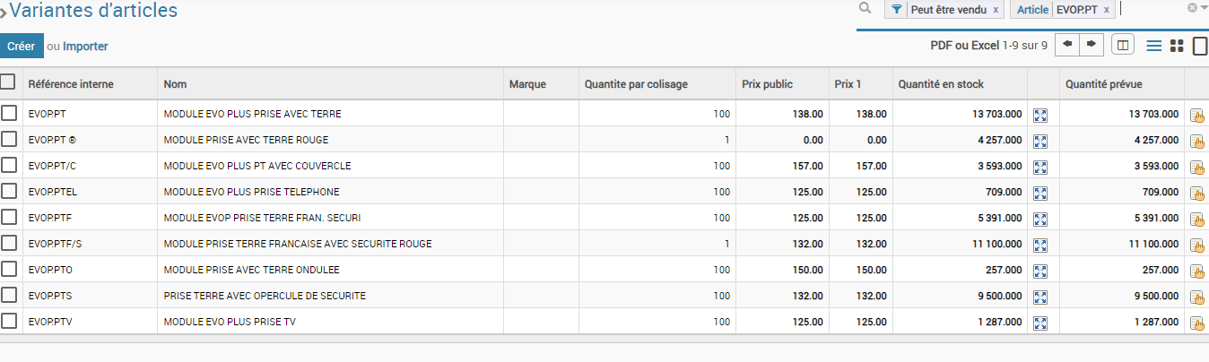The height and width of the screenshot is (362, 1209).
Task: Sort by the Prix public column header
Action: click(767, 84)
